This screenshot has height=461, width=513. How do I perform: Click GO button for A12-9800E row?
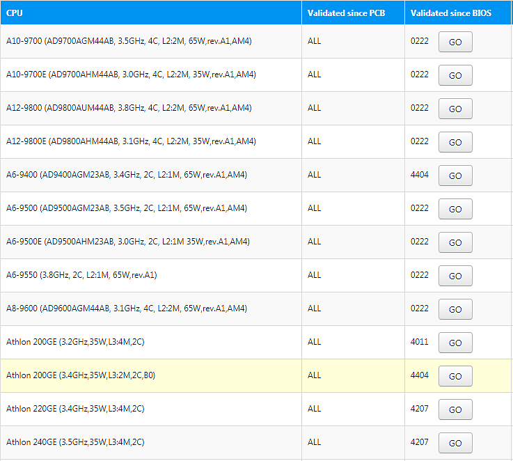(455, 142)
